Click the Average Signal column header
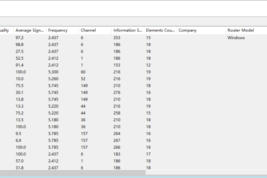This screenshot has height=178, width=267. [30, 30]
